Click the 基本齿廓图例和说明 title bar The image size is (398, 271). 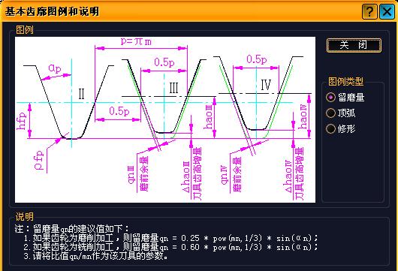52,11
